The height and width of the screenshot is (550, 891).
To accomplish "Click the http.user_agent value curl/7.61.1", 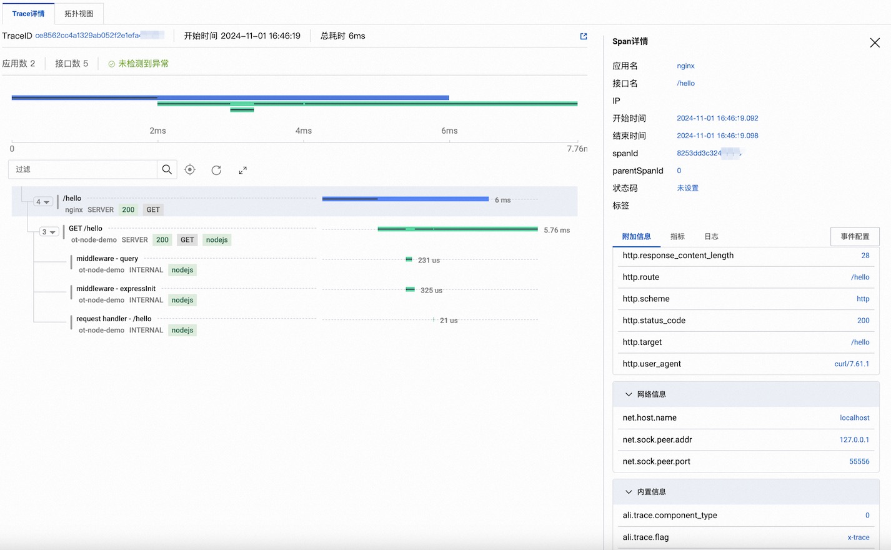I will pyautogui.click(x=852, y=364).
